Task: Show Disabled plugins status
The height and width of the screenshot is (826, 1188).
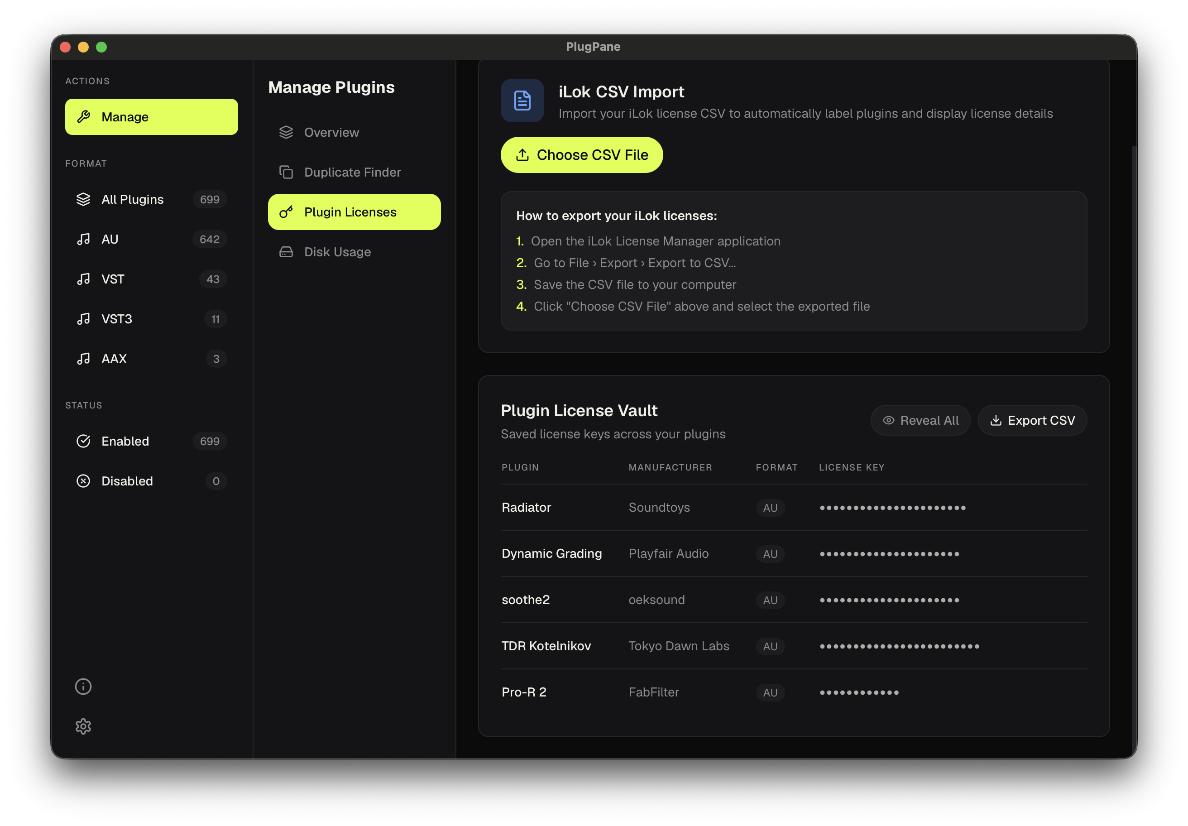Action: point(152,481)
